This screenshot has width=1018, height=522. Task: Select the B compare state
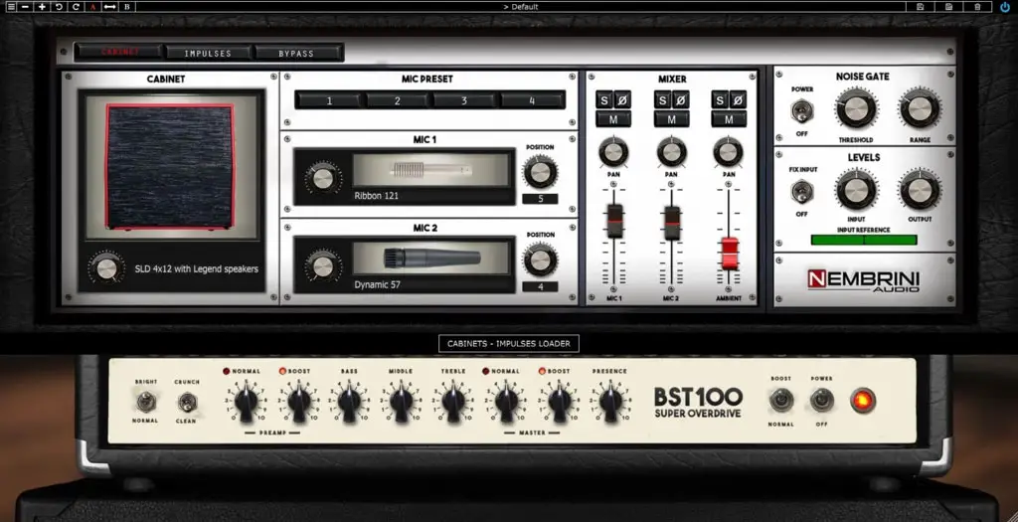tap(126, 7)
